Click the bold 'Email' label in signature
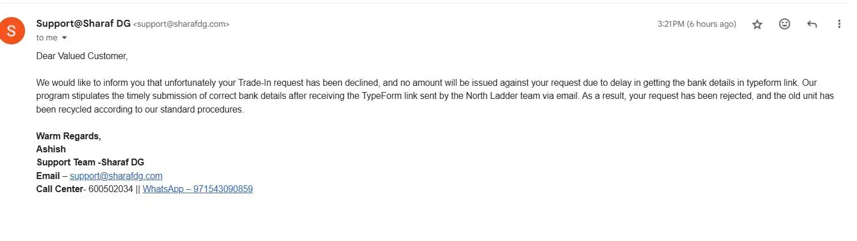 pos(48,176)
